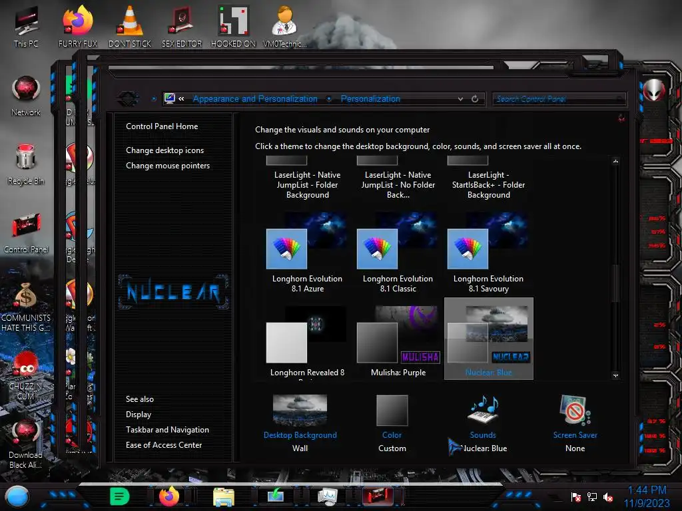Open the Taskbar and Navigation link
Screen dimensions: 682x511
tap(167, 429)
